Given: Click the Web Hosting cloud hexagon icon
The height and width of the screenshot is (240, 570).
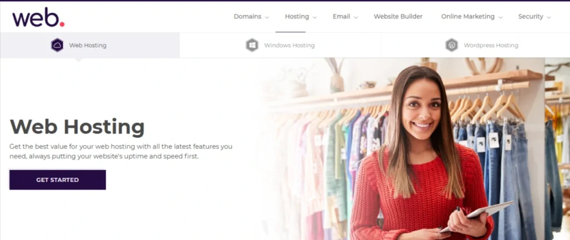Looking at the screenshot, I should (57, 46).
